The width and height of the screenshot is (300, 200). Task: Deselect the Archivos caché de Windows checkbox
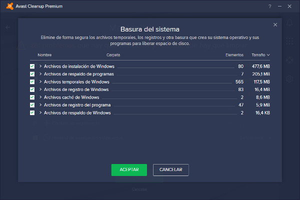tap(32, 97)
